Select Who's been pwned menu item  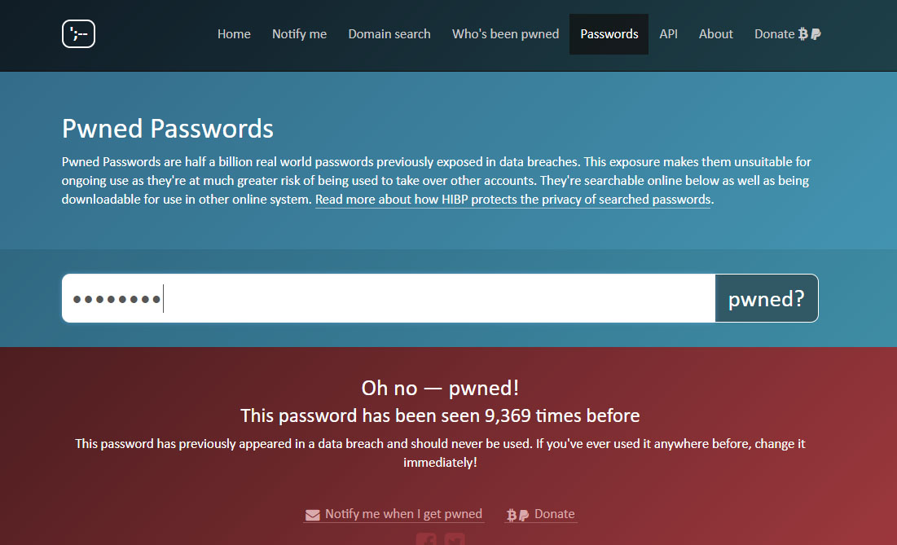pos(505,34)
